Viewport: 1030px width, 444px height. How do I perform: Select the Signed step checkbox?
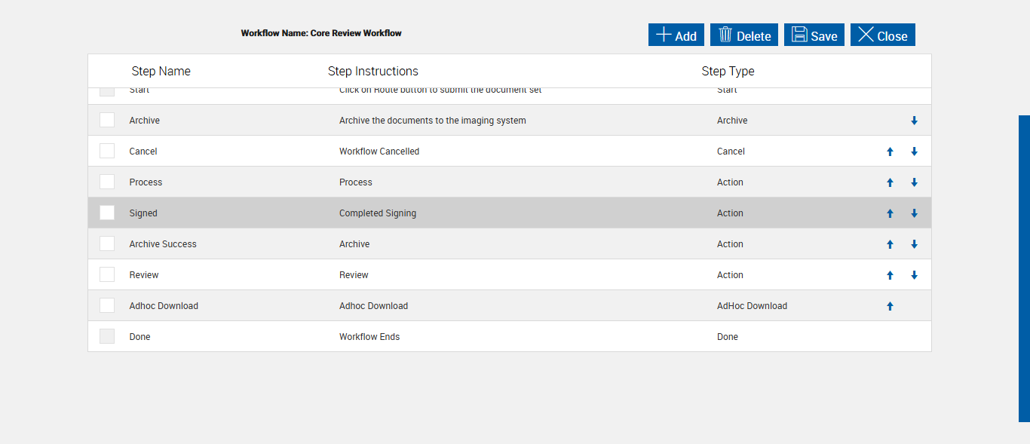107,213
